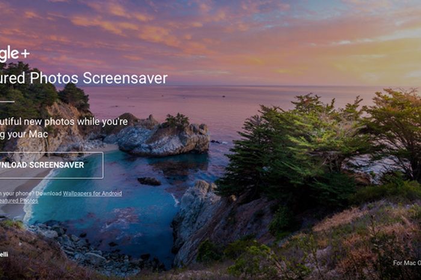The height and width of the screenshot is (280, 421).
Task: Click the short white divider line
Action: coord(7,102)
